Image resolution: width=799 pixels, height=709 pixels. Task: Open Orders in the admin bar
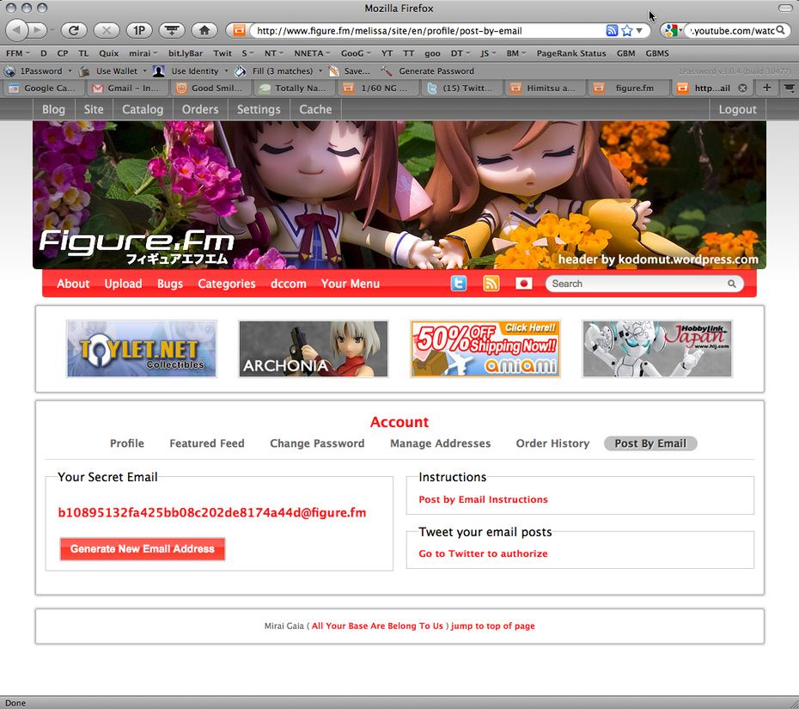(x=200, y=109)
